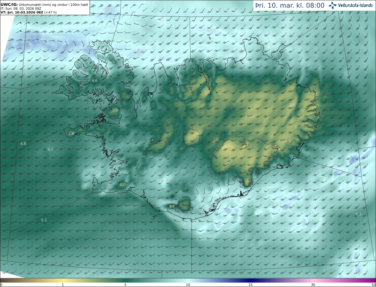Click the 3.7 value near the south coast
This screenshot has height=287, width=376.
pos(172,206)
